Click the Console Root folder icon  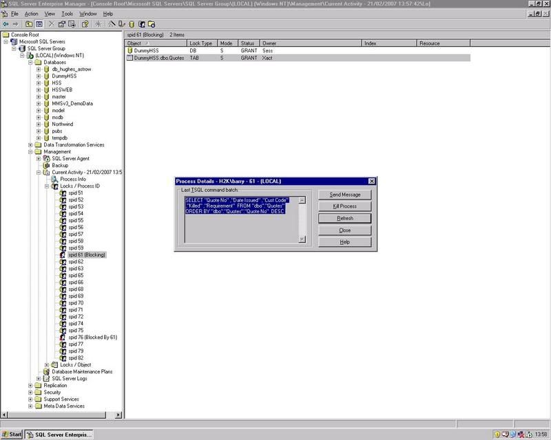coord(6,35)
